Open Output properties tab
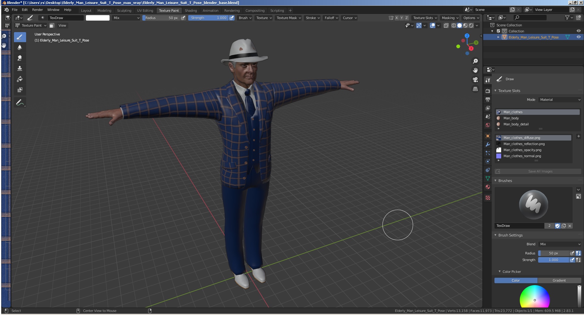Screen dimensions: 584x315 pyautogui.click(x=488, y=100)
